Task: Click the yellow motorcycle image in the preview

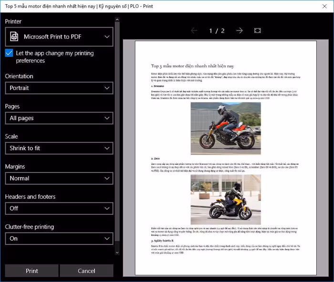Action: 226,199
